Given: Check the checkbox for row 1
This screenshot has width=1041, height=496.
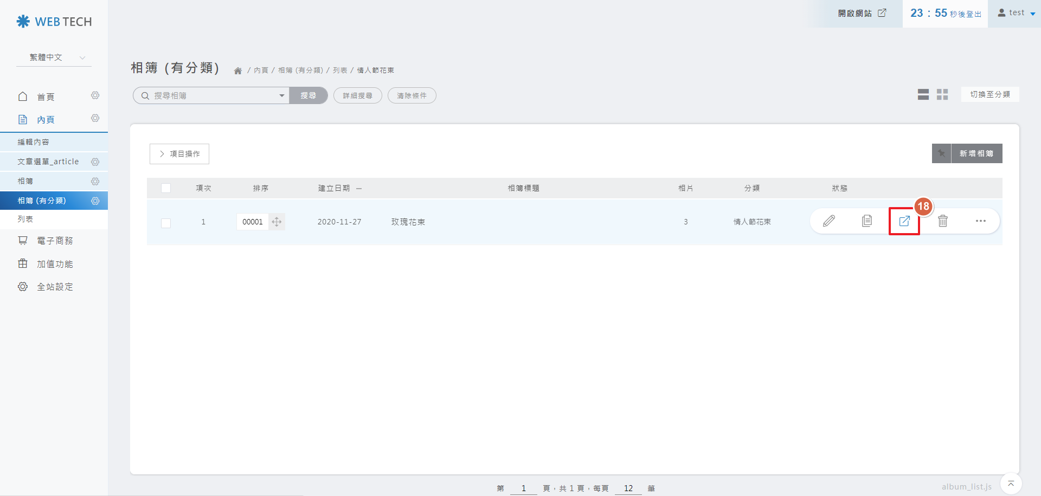Looking at the screenshot, I should pyautogui.click(x=166, y=223).
